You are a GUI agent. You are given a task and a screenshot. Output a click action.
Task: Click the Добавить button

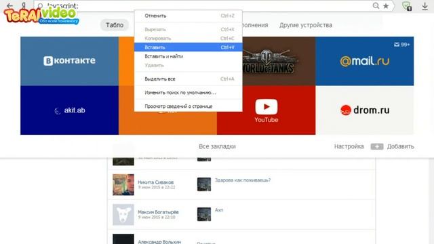click(x=401, y=146)
